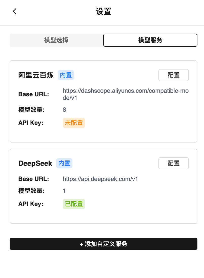The height and width of the screenshot is (278, 204).
Task: Click the DeepSeek service name
Action: 35,163
